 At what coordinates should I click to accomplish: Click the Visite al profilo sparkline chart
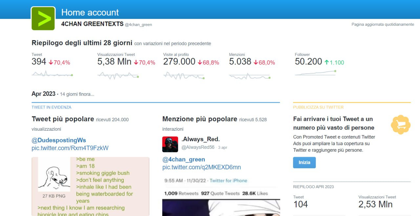click(x=184, y=75)
